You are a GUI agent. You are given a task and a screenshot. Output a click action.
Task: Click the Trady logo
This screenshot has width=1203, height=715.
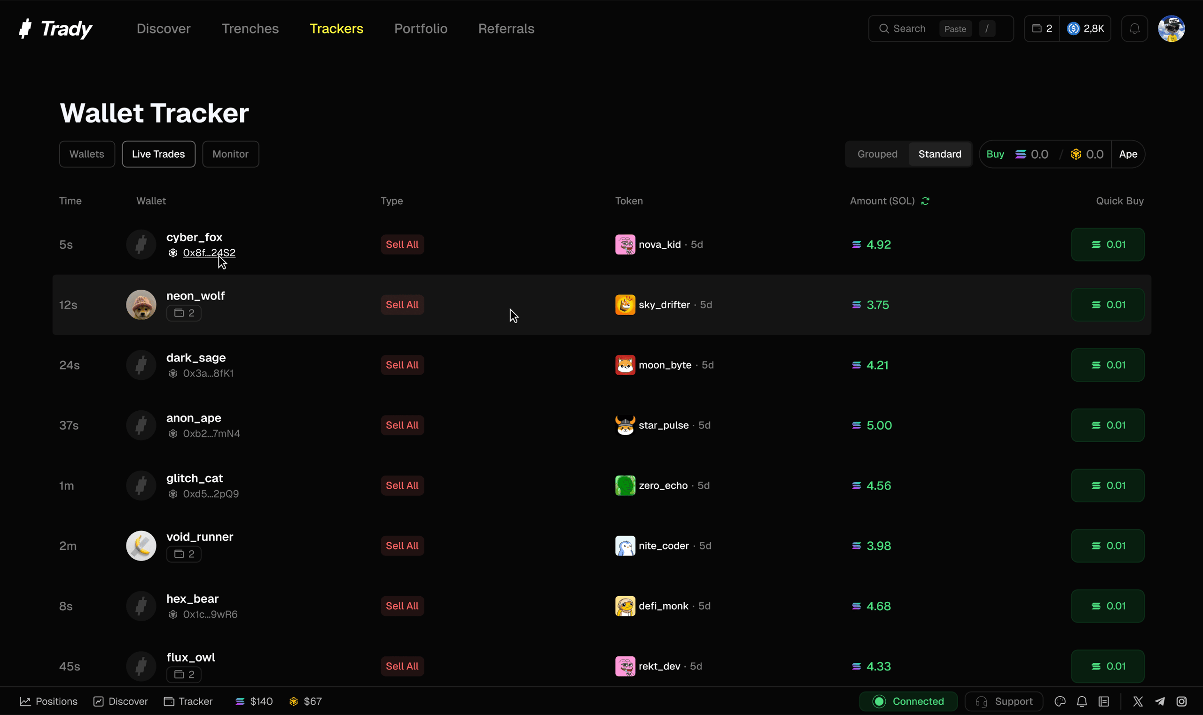[55, 29]
